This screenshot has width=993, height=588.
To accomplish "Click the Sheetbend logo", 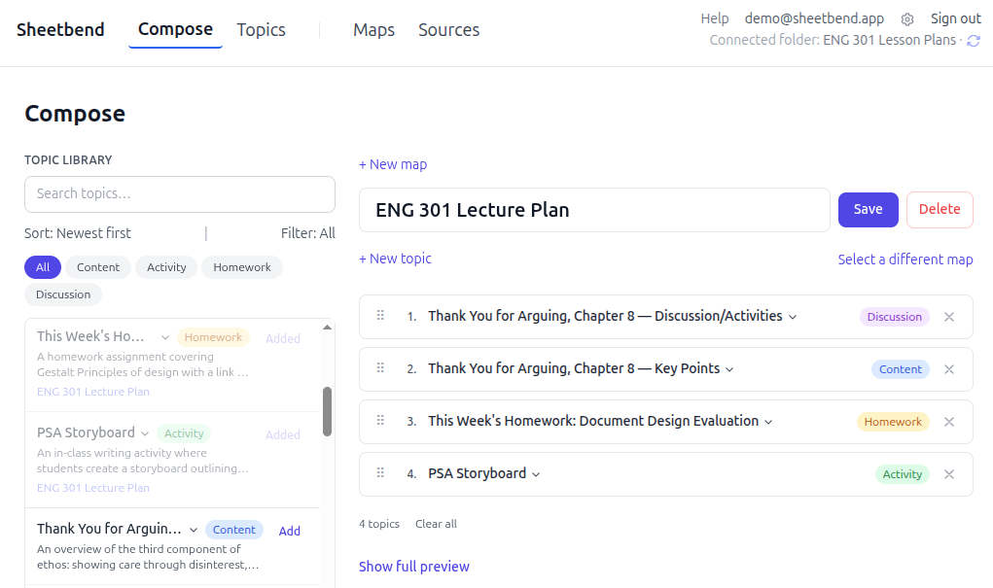I will tap(60, 30).
